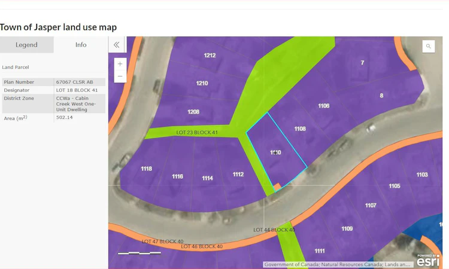Switch to the Info tab
This screenshot has height=269, width=449.
pos(81,45)
